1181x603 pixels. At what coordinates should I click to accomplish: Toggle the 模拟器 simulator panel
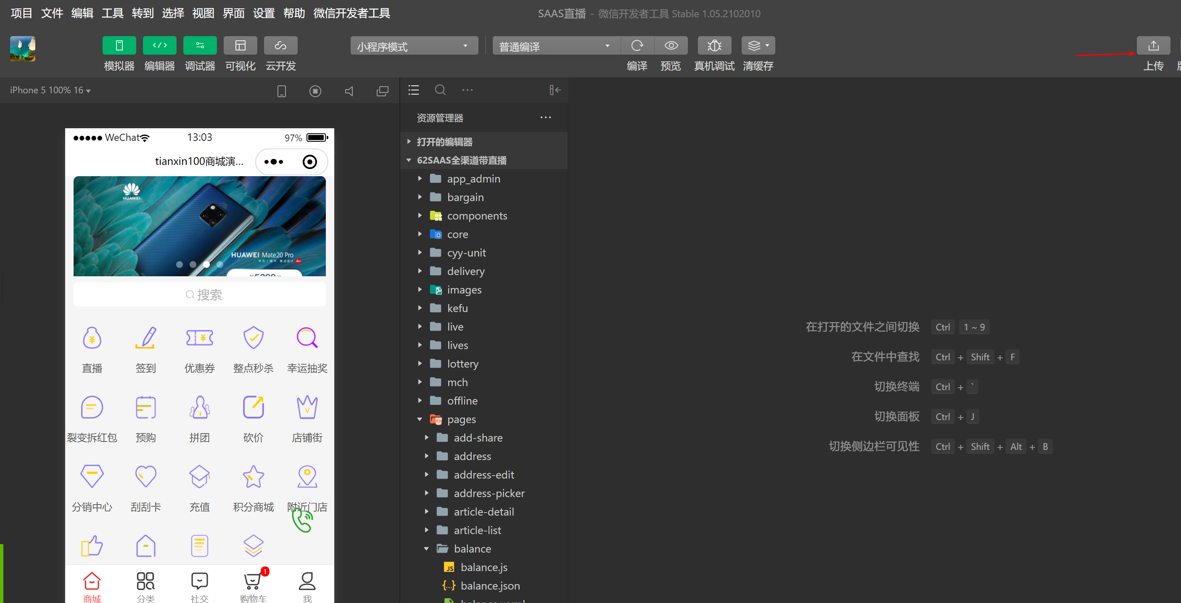pyautogui.click(x=119, y=45)
